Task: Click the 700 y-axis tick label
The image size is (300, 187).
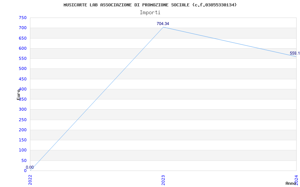Action: point(22,28)
